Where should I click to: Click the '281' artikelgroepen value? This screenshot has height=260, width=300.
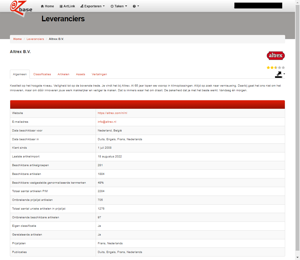(100, 165)
